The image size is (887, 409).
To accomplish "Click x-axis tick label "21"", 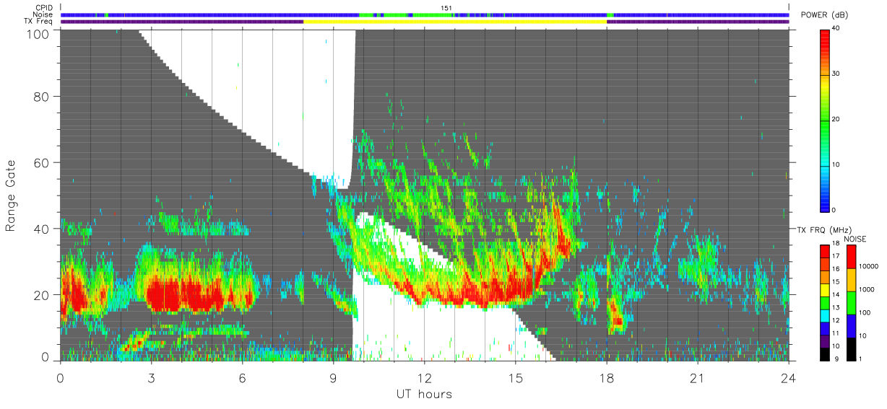I will (x=697, y=378).
